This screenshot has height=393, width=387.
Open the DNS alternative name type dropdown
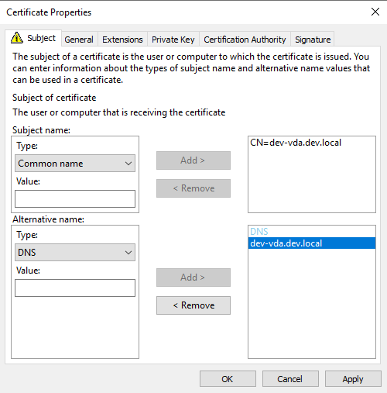(75, 253)
